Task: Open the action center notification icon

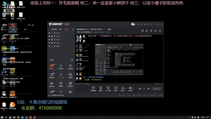Action: pos(208,117)
